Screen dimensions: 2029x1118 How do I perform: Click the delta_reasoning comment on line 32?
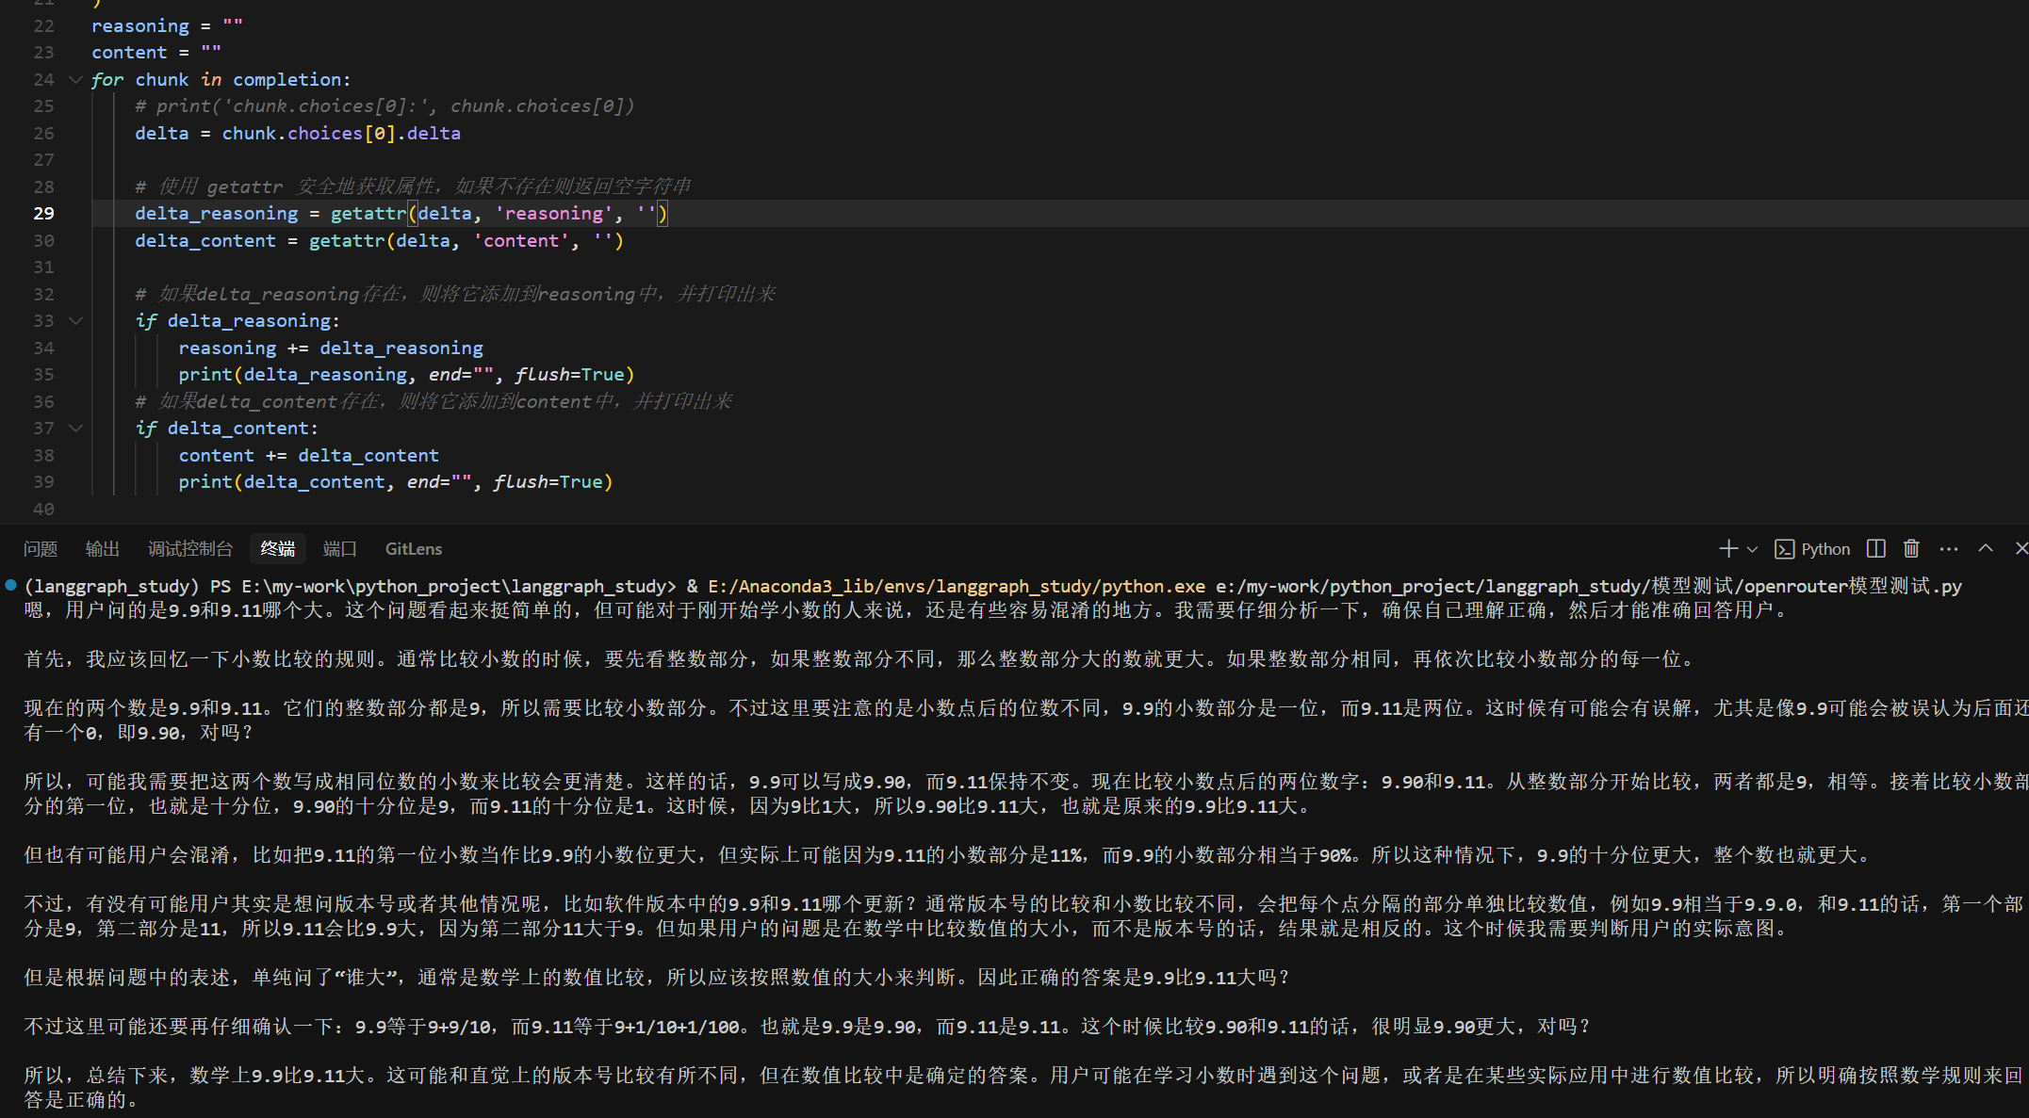(455, 295)
